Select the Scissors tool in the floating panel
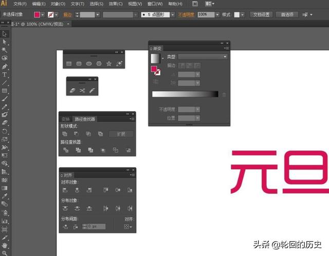This screenshot has height=256, width=329. (82, 90)
